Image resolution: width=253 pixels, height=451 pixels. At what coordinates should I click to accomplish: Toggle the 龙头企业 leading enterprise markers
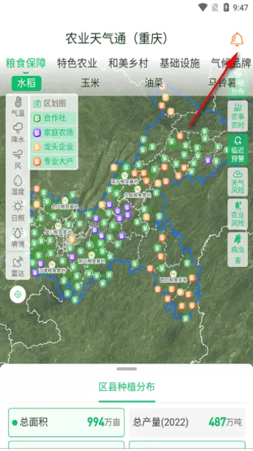click(x=54, y=147)
